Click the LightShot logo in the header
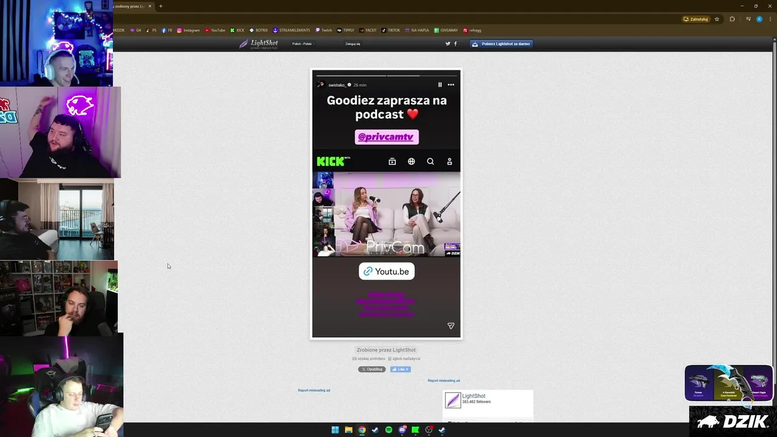The image size is (777, 437). [x=259, y=44]
